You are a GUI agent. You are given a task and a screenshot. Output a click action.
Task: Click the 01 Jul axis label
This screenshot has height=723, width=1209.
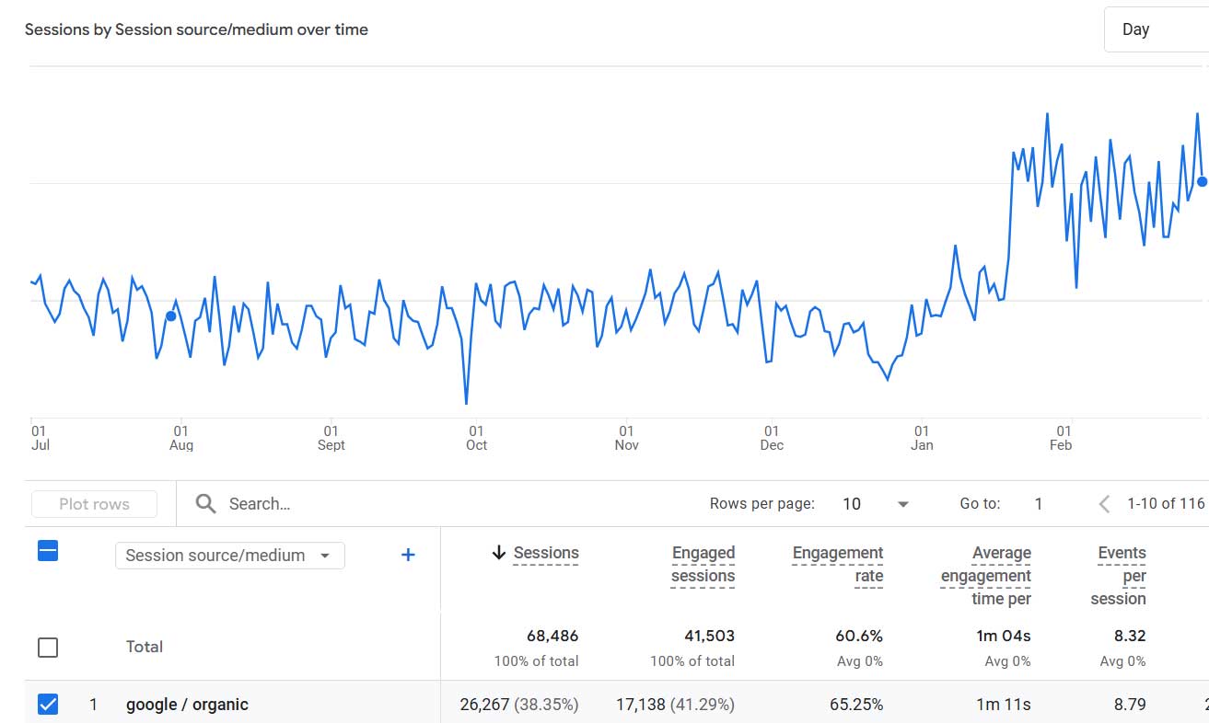click(40, 438)
